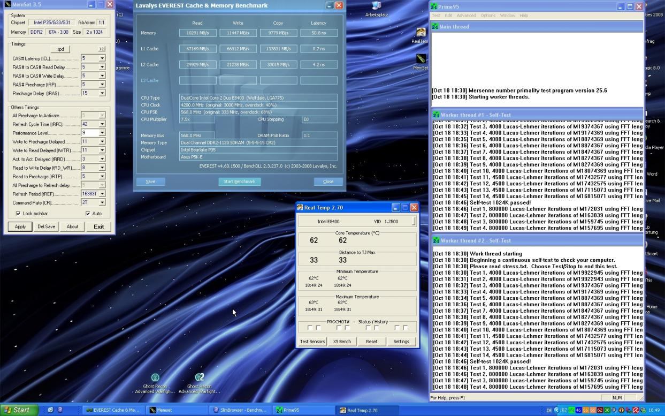Click the system tray clock showing 18:49

click(x=654, y=410)
